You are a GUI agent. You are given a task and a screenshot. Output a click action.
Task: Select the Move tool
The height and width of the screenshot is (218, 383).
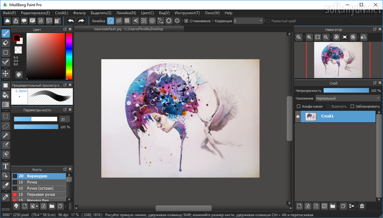tap(6, 73)
